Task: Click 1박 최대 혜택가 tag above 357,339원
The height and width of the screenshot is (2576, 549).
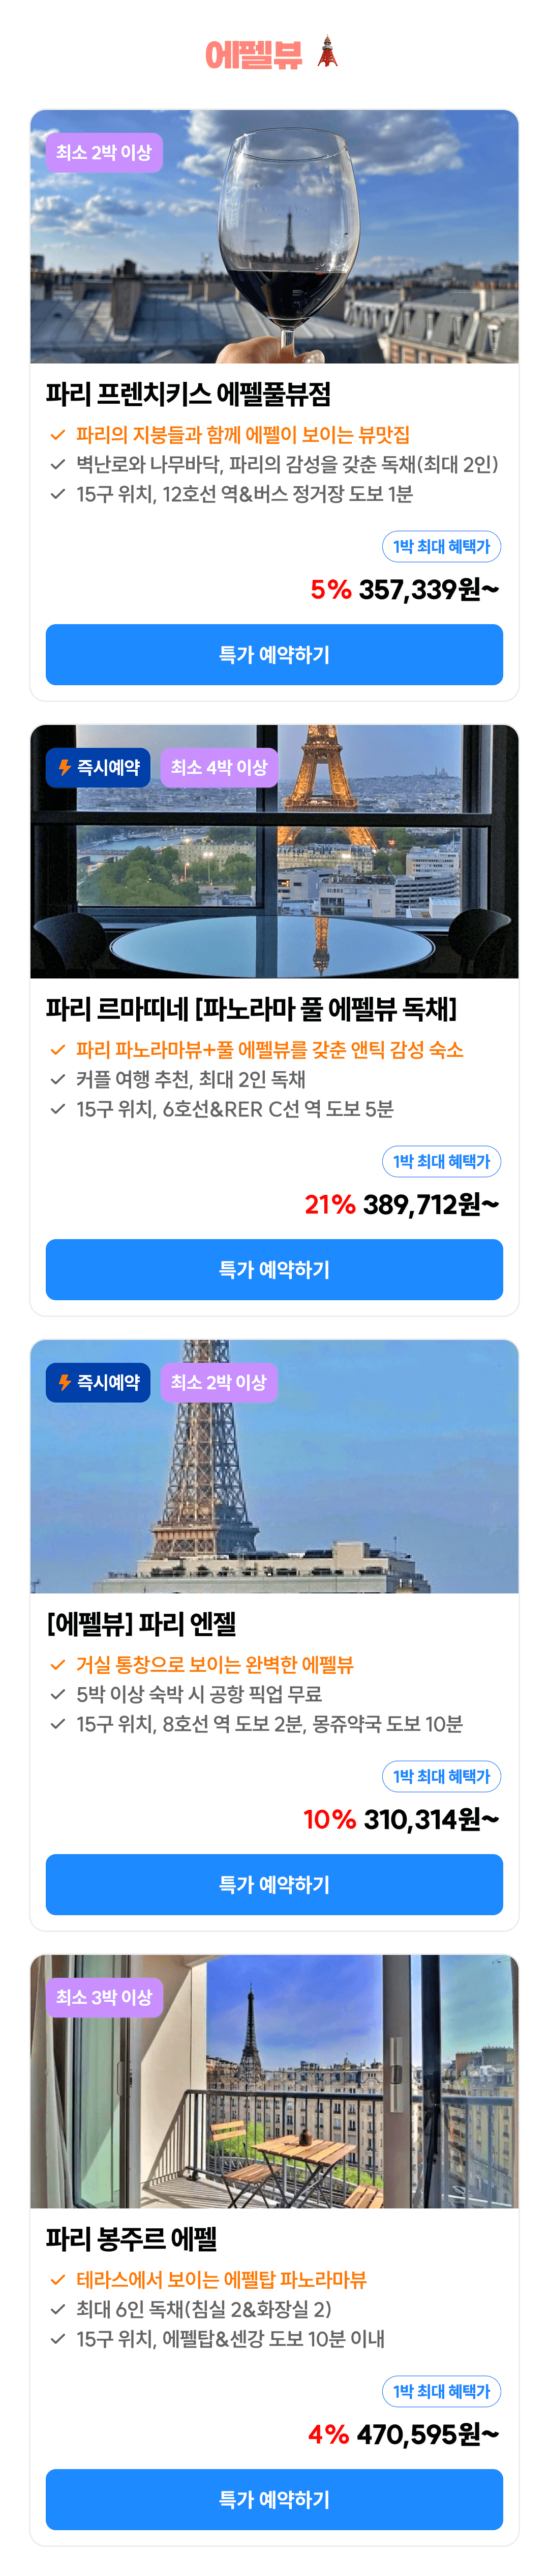Action: point(441,546)
